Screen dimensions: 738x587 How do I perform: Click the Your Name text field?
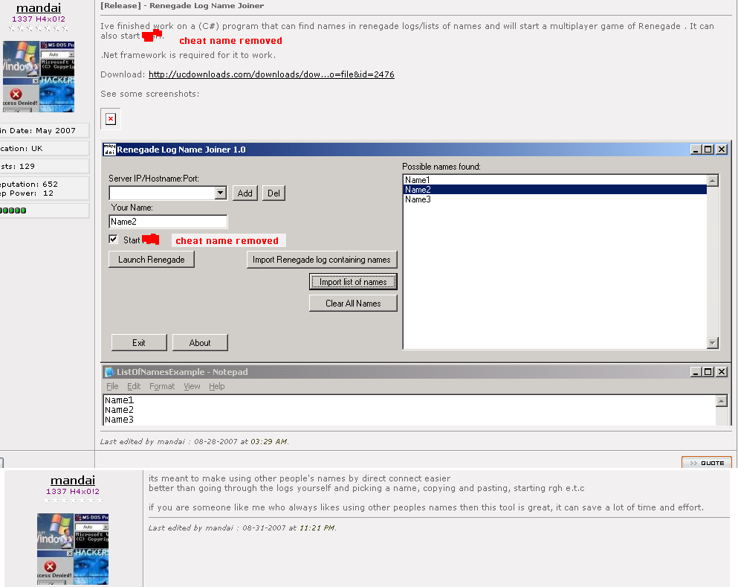tap(168, 222)
